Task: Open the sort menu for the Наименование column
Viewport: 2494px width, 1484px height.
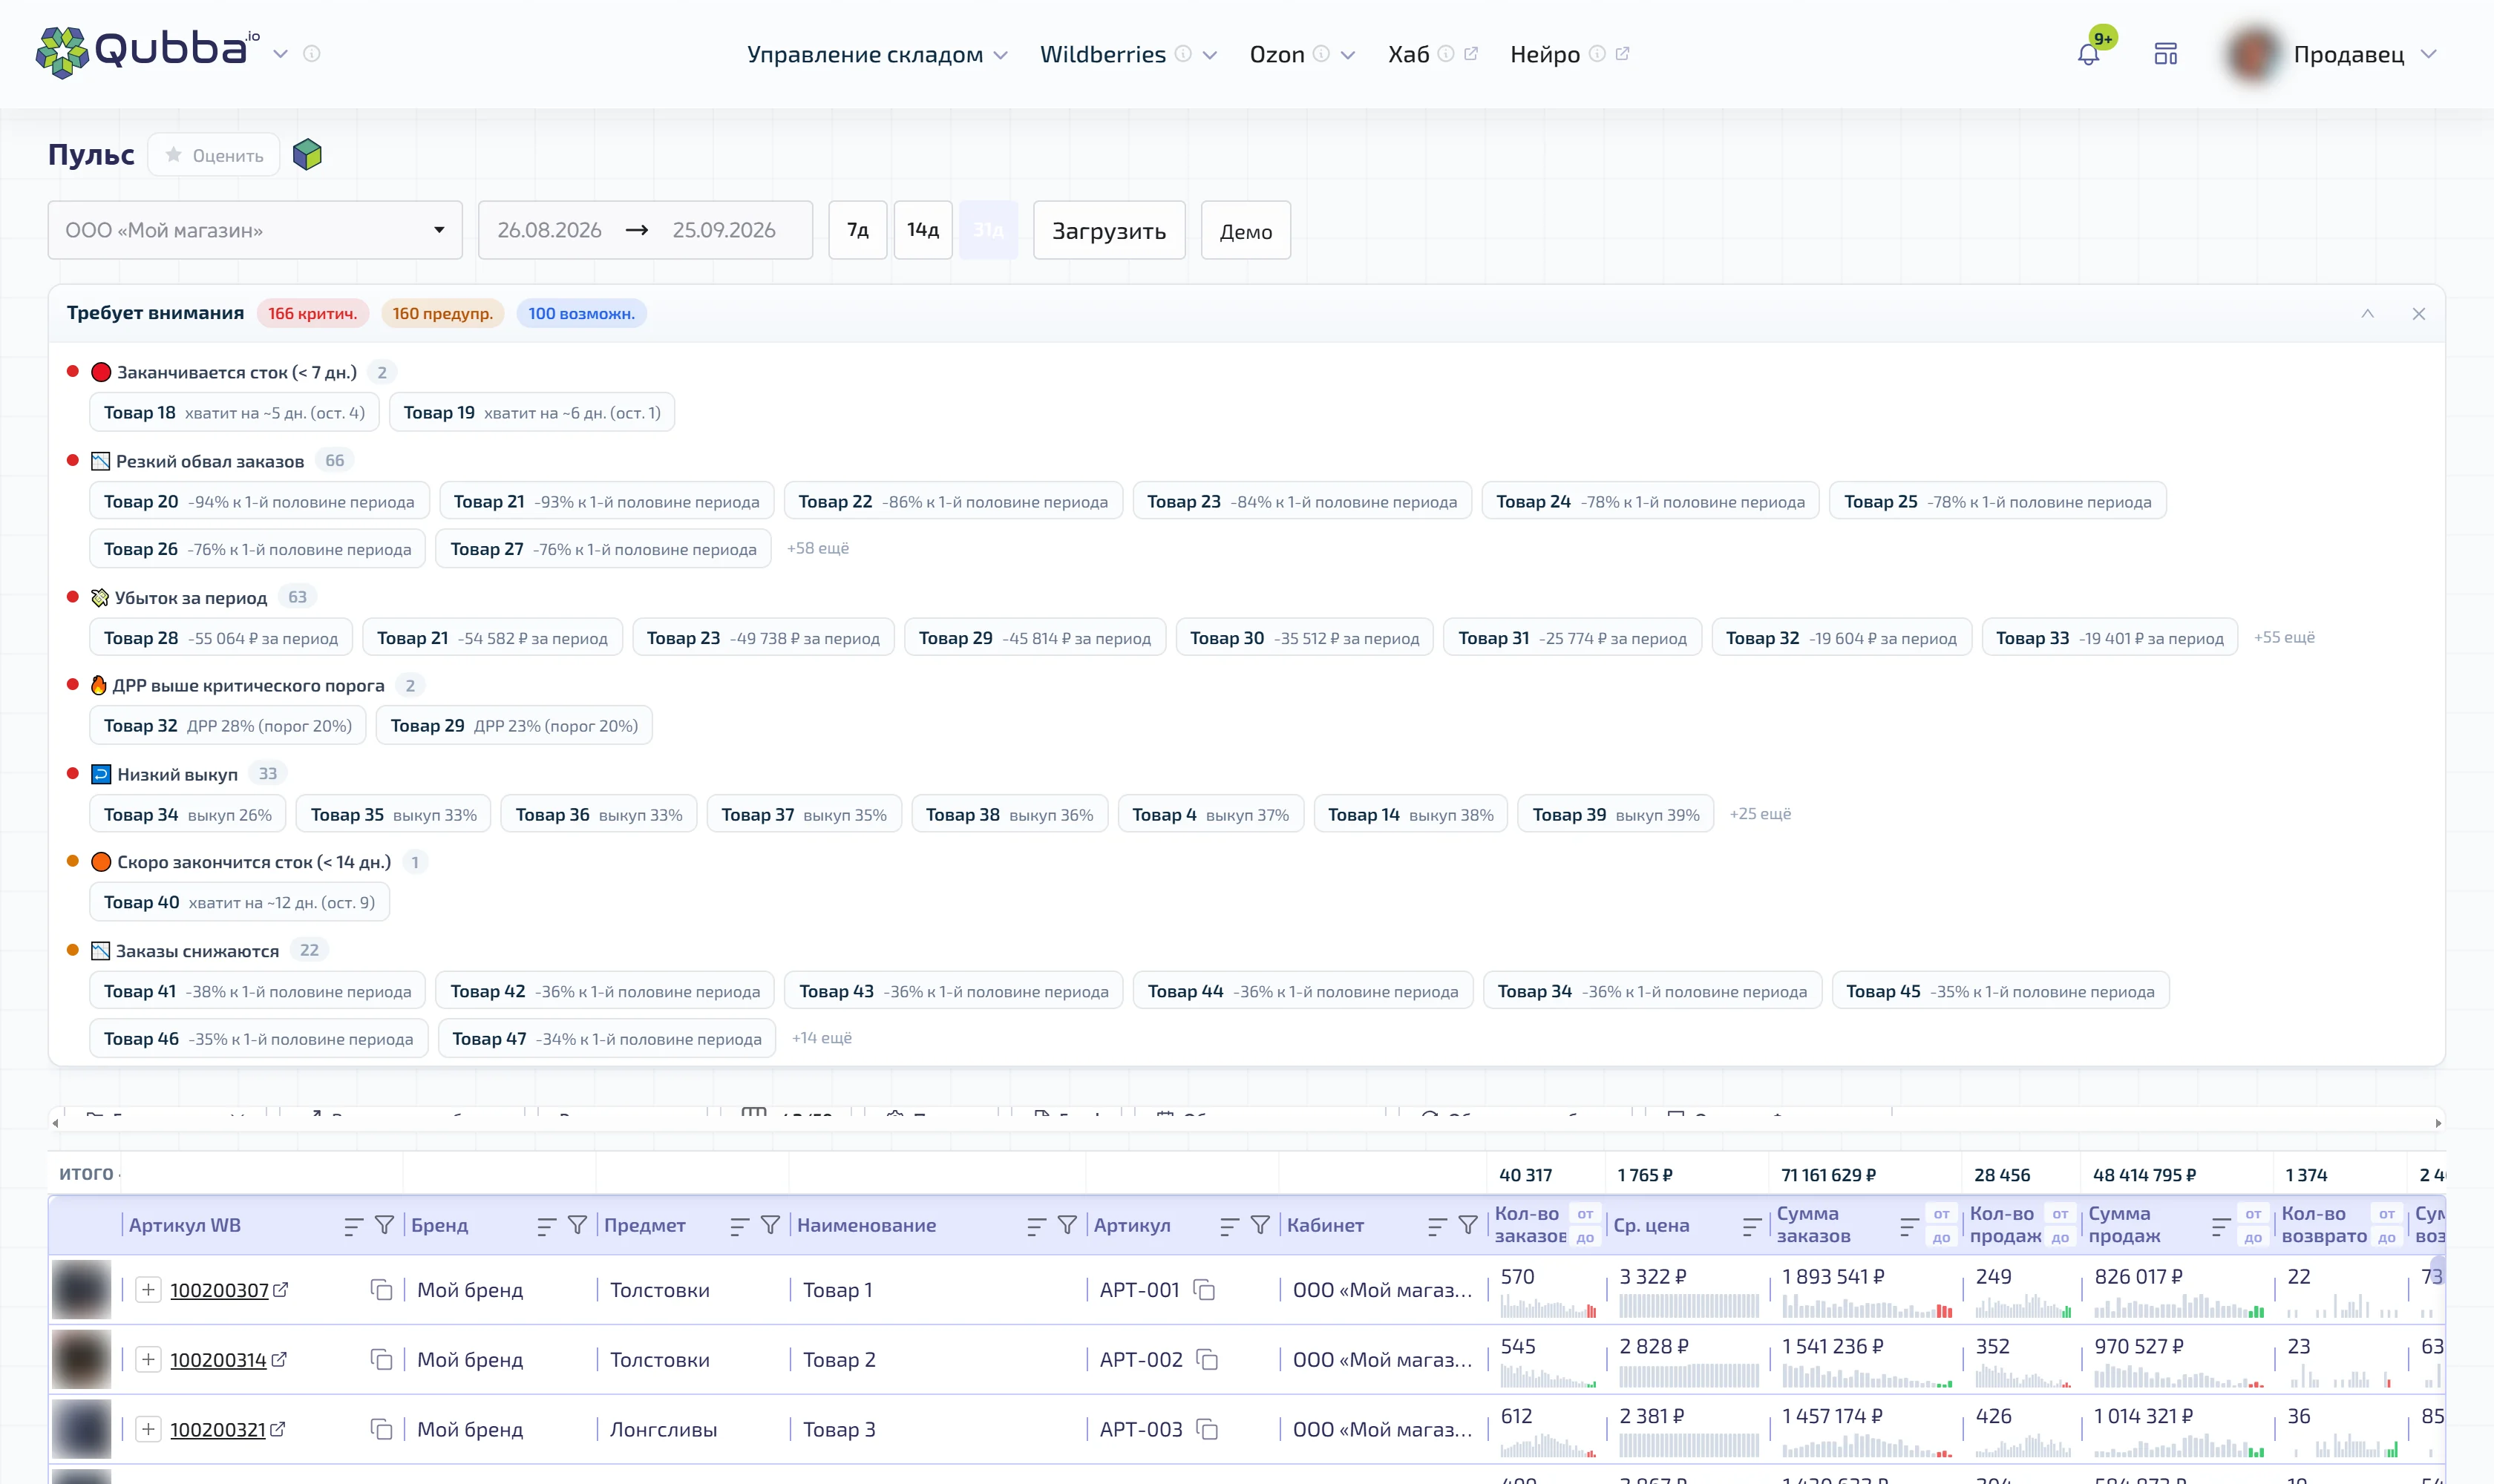Action: coord(1036,1225)
